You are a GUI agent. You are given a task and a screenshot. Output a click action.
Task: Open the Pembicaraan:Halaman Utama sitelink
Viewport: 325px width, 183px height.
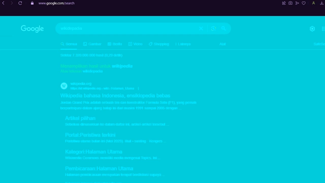[x=99, y=169]
